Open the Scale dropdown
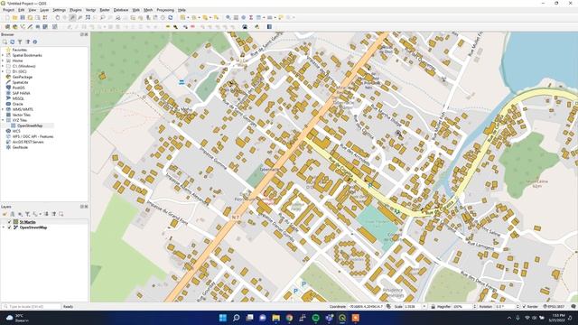The image size is (578, 325). click(x=424, y=307)
